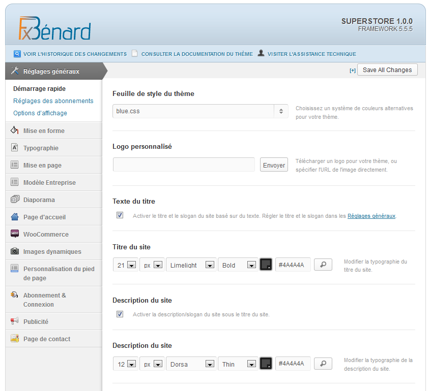The image size is (430, 391).
Task: Open the Limelight font family dropdown
Action: 191,265
